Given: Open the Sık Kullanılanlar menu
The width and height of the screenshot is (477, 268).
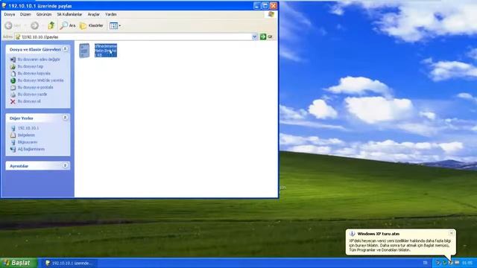Looking at the screenshot, I should click(x=69, y=14).
